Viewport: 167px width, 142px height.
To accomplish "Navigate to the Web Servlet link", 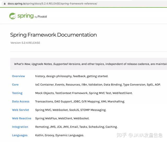I will click(20, 110).
